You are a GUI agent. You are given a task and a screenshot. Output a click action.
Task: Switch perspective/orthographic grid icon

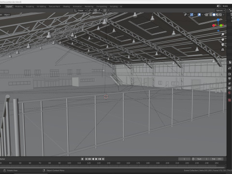tap(223, 50)
